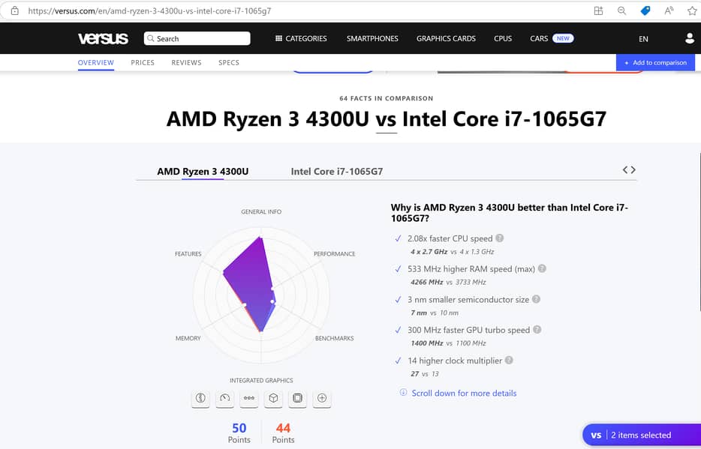Image resolution: width=701 pixels, height=449 pixels.
Task: Click the Add to comparison button
Action: (x=655, y=63)
